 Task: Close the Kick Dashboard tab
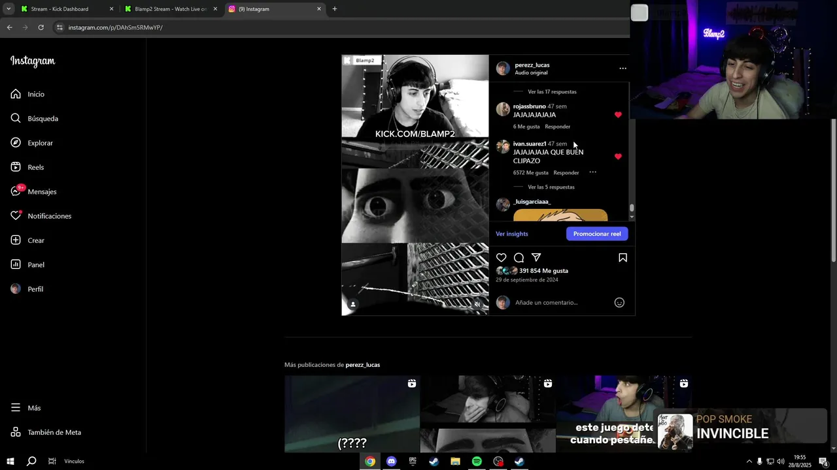tap(111, 9)
